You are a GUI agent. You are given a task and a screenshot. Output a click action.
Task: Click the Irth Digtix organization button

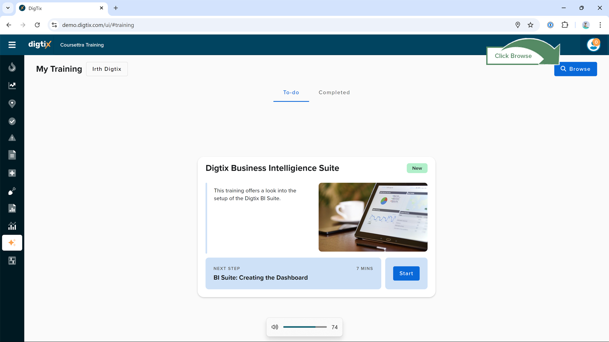click(107, 69)
